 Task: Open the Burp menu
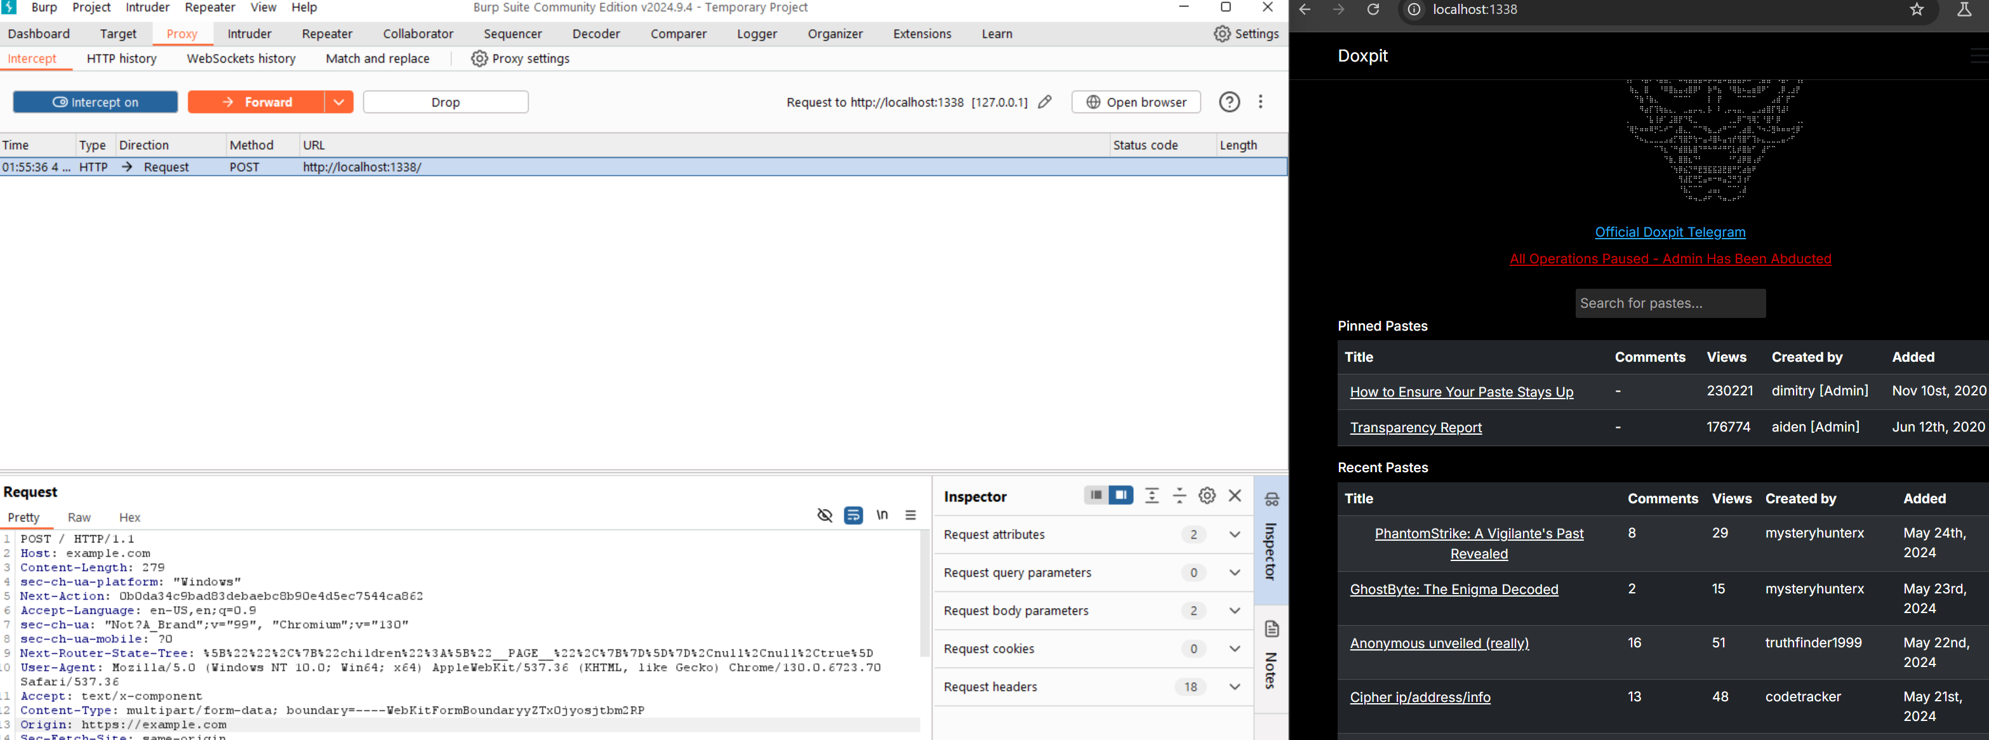click(44, 7)
